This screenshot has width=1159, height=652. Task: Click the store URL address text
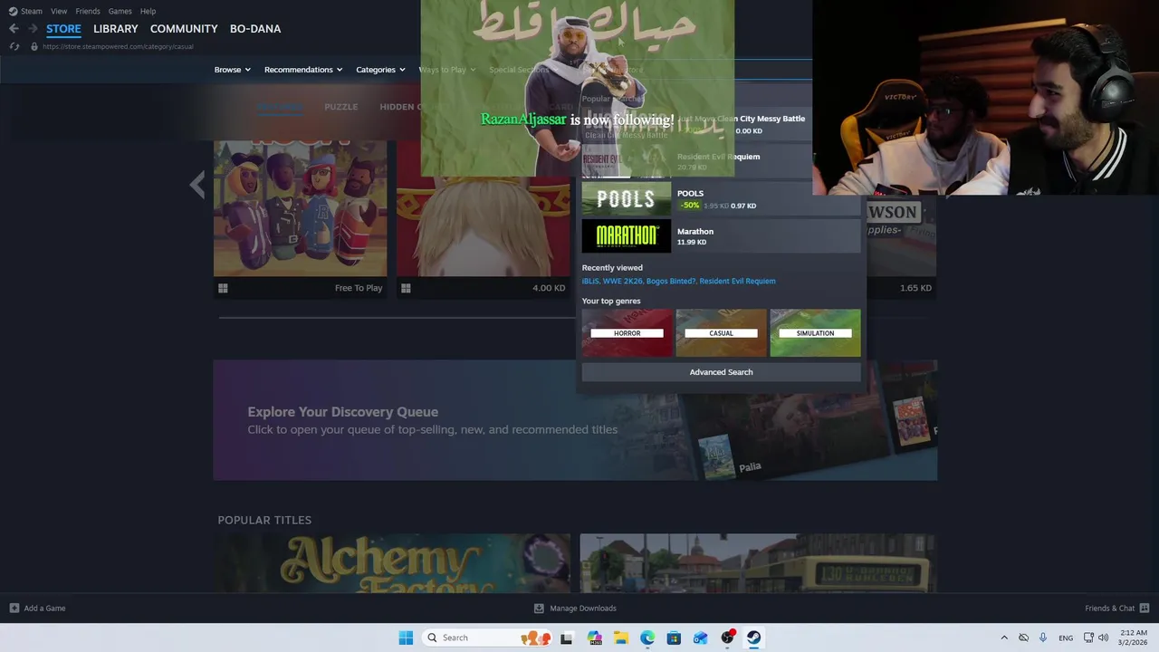pos(118,46)
